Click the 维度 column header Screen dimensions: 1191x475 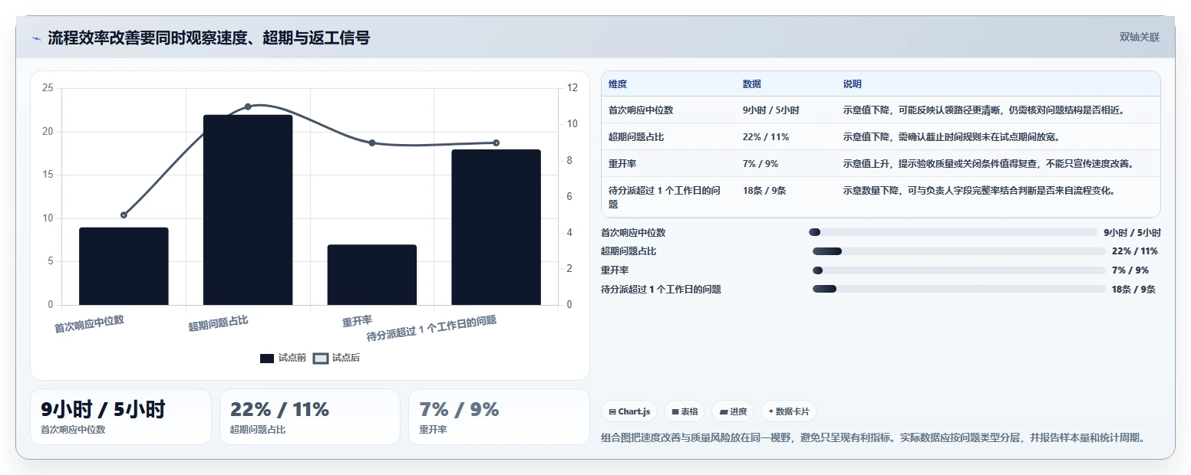click(618, 84)
